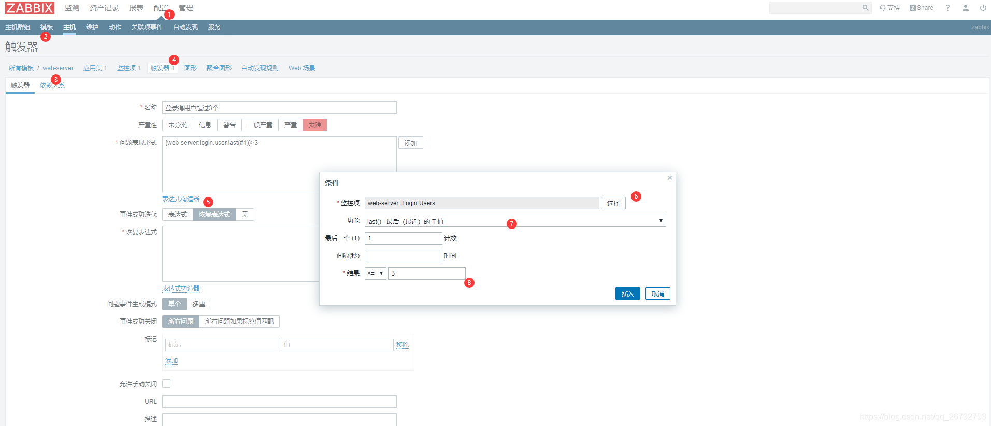Select 表达式 for OK event generation
This screenshot has width=991, height=426.
point(178,215)
